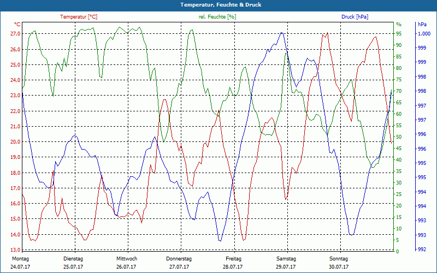Click the chart title 'Temperatur, Feuchte & Druck'
The height and width of the screenshot is (273, 437).
pos(221,5)
